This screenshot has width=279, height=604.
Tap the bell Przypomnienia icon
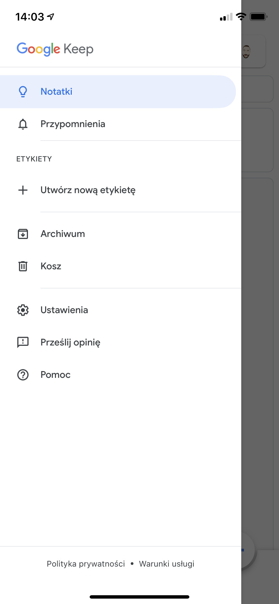click(x=23, y=124)
